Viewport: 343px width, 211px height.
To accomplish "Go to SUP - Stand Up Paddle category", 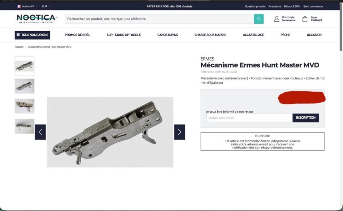I will 123,35.
